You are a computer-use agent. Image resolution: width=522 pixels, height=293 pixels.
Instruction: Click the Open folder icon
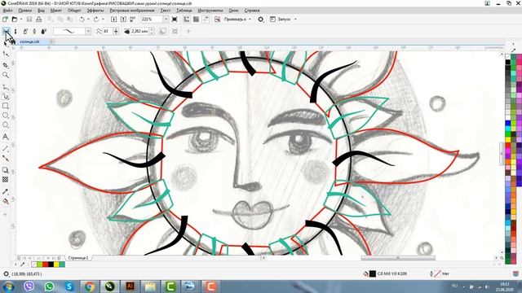pos(15,20)
